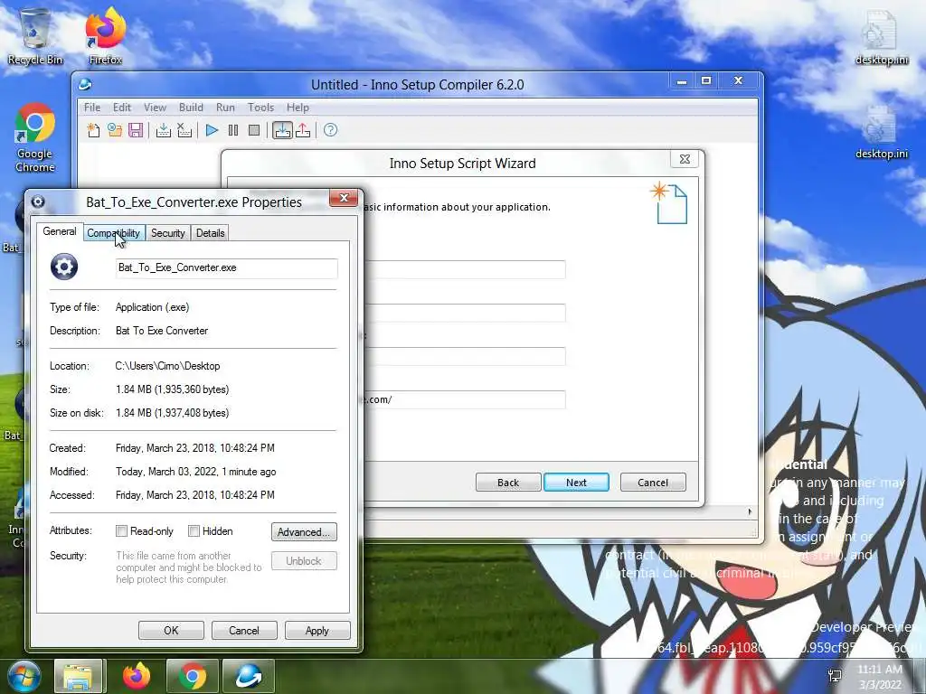Click the Terminate stop square icon
The image size is (926, 694).
254,130
